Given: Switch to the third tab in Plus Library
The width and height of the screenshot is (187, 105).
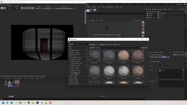Looking at the screenshot, I should (x=83, y=44).
